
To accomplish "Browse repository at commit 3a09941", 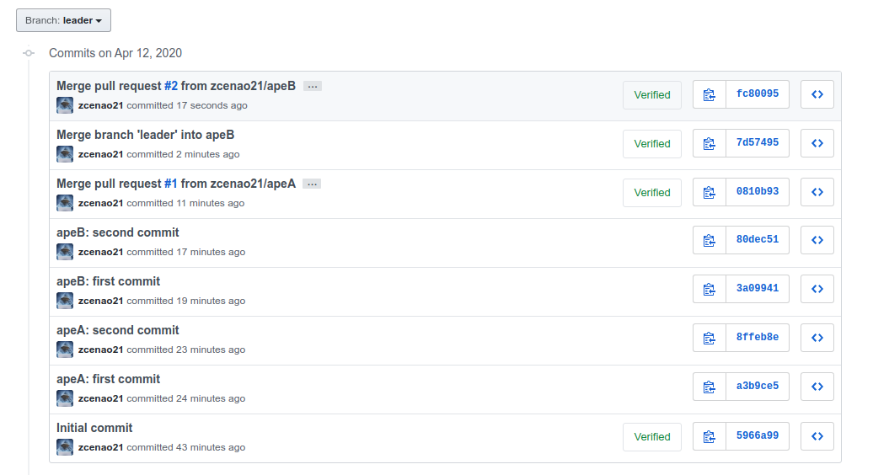I will point(817,289).
